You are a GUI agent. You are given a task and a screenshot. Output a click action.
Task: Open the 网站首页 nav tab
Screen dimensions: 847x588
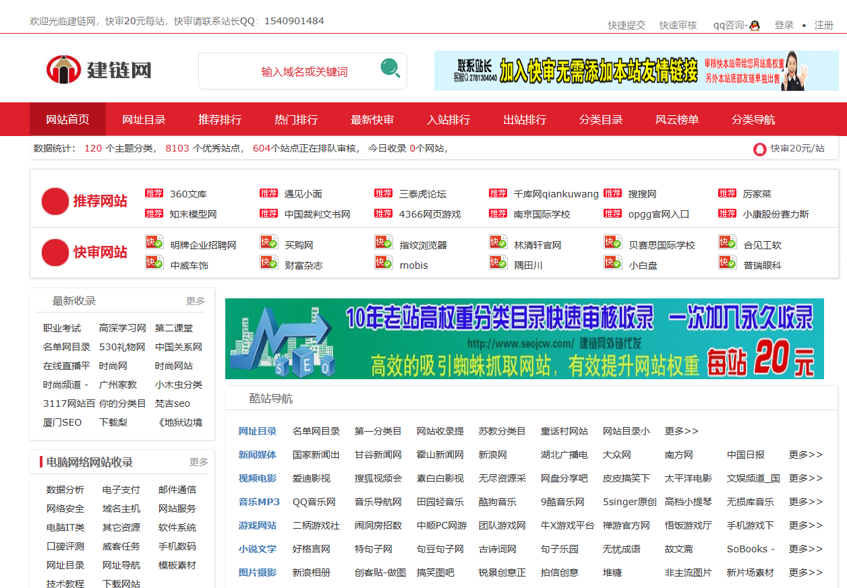67,119
